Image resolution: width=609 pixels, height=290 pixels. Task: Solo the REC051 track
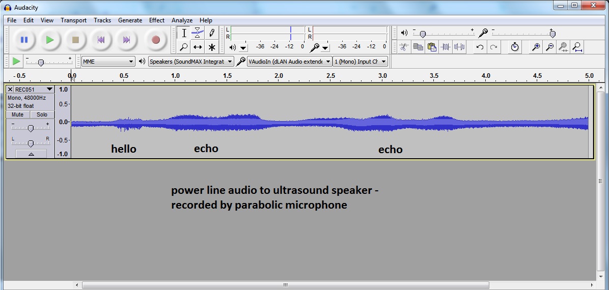point(42,115)
